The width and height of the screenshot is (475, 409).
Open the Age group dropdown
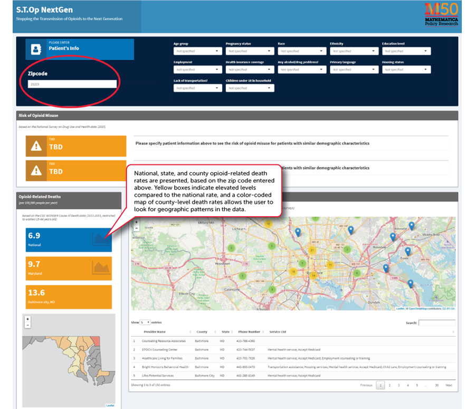click(x=197, y=51)
